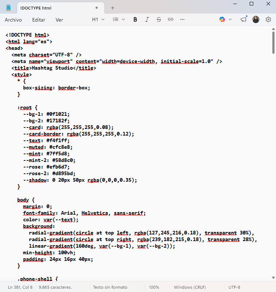
Task: Open the list style dropdown
Action: (x=119, y=19)
